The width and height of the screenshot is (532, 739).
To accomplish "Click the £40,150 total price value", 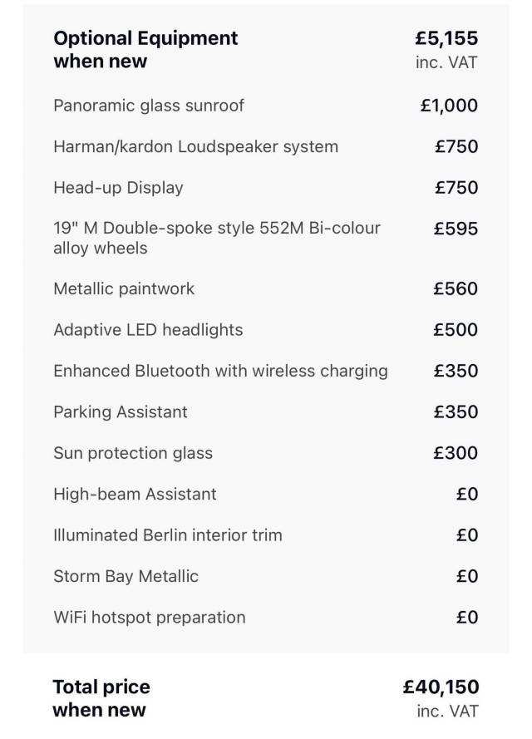I will 441,687.
